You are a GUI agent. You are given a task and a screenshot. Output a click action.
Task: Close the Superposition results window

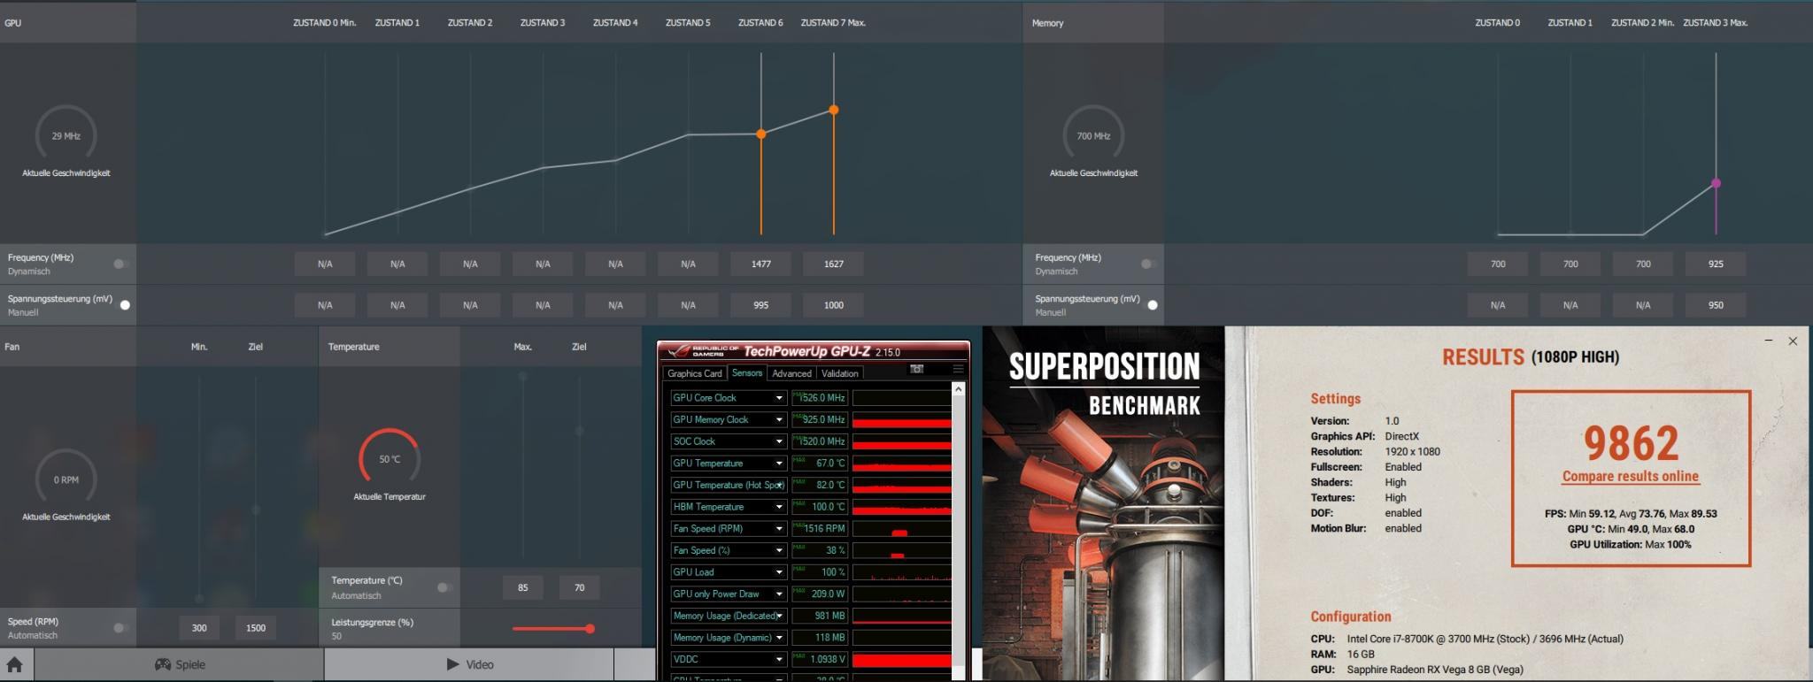[x=1793, y=341]
